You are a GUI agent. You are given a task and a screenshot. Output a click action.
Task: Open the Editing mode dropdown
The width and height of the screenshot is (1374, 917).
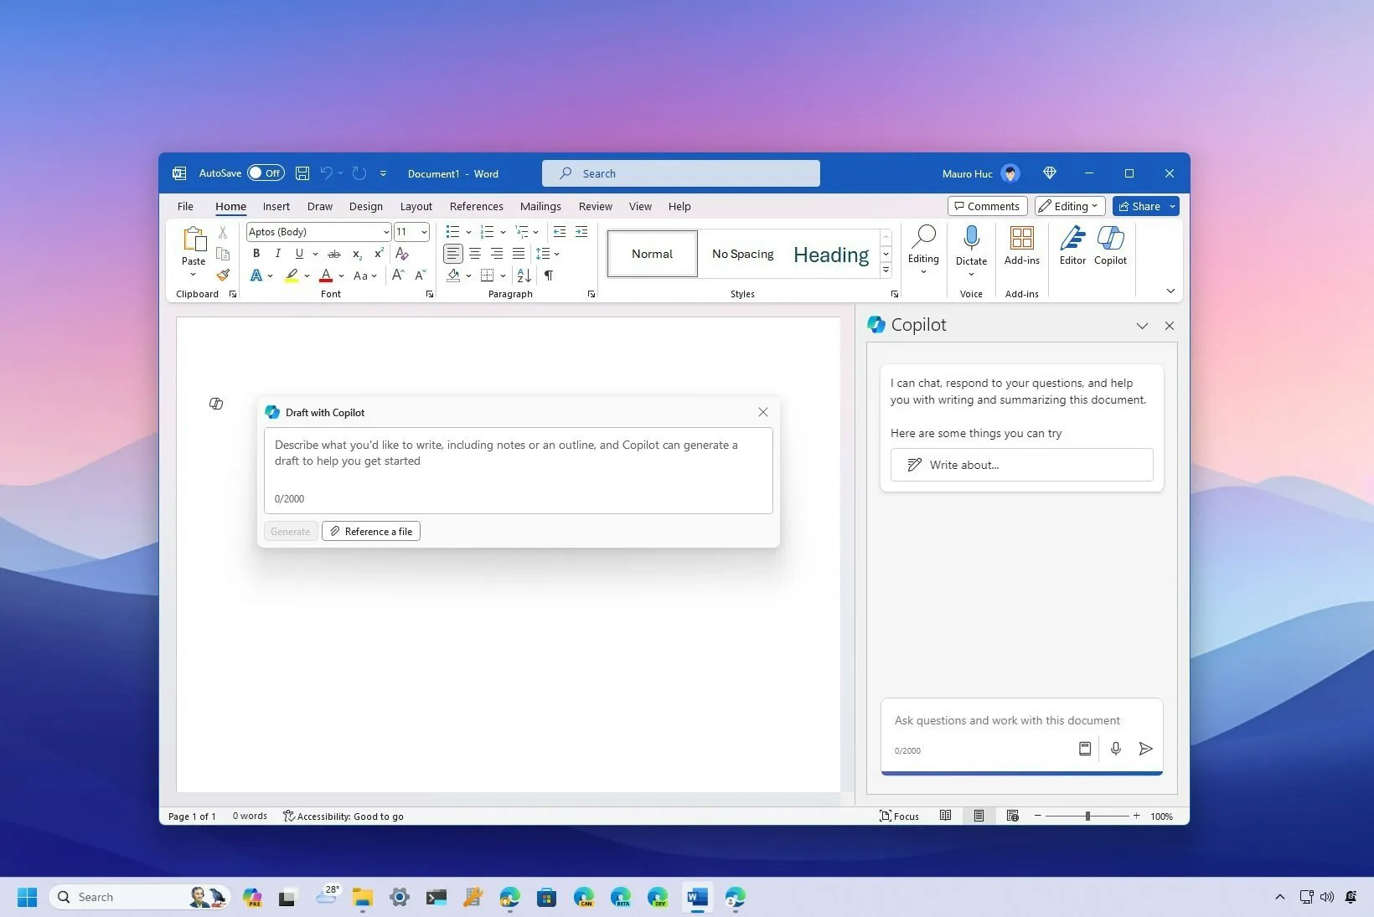(1069, 206)
